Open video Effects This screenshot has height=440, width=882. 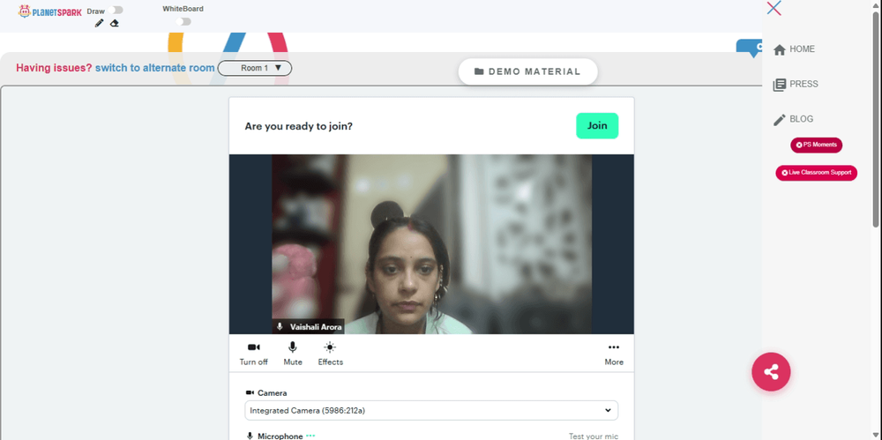tap(330, 354)
